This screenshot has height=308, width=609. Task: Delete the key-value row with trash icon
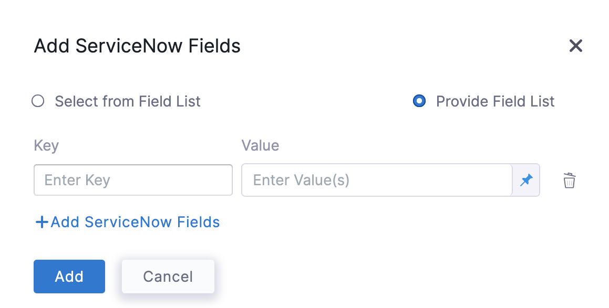click(x=569, y=180)
